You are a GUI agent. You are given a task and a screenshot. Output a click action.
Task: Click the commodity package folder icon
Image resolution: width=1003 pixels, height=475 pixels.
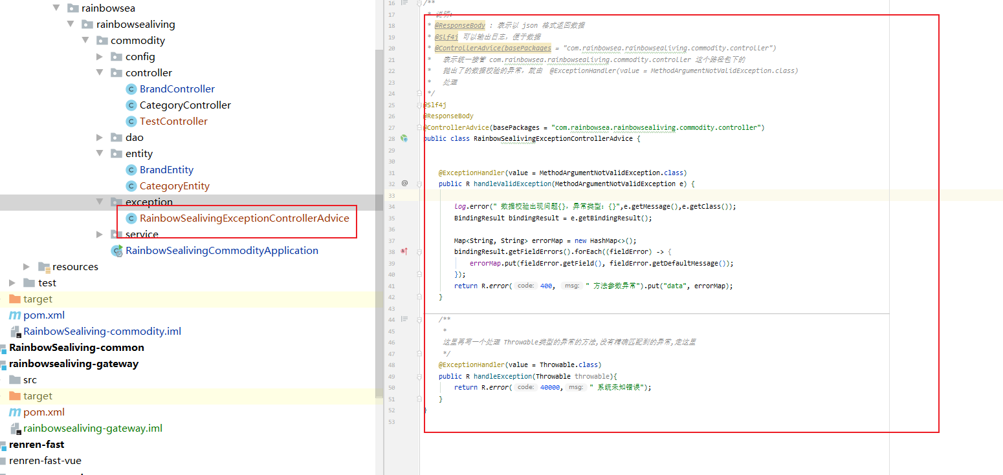tap(102, 41)
